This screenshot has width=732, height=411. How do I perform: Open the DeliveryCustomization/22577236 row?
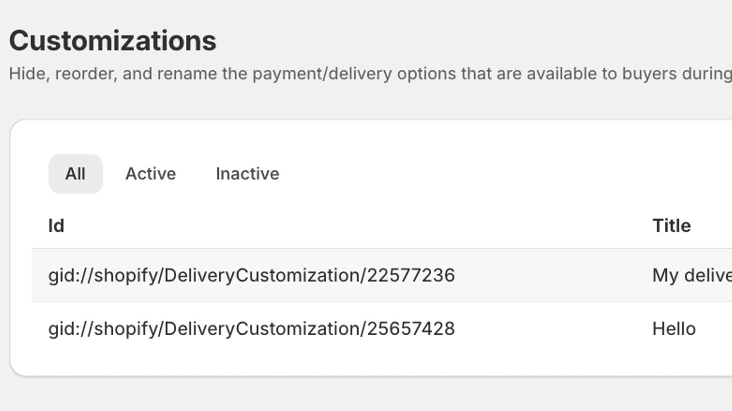click(x=252, y=275)
